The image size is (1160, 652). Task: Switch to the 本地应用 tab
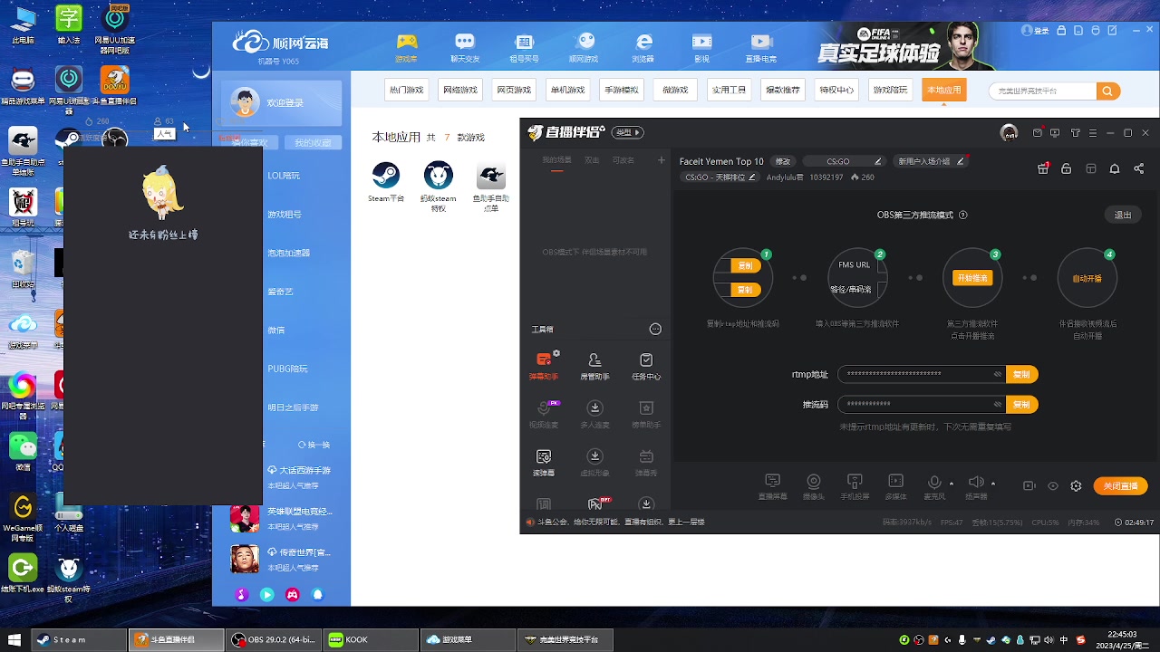[x=943, y=90]
